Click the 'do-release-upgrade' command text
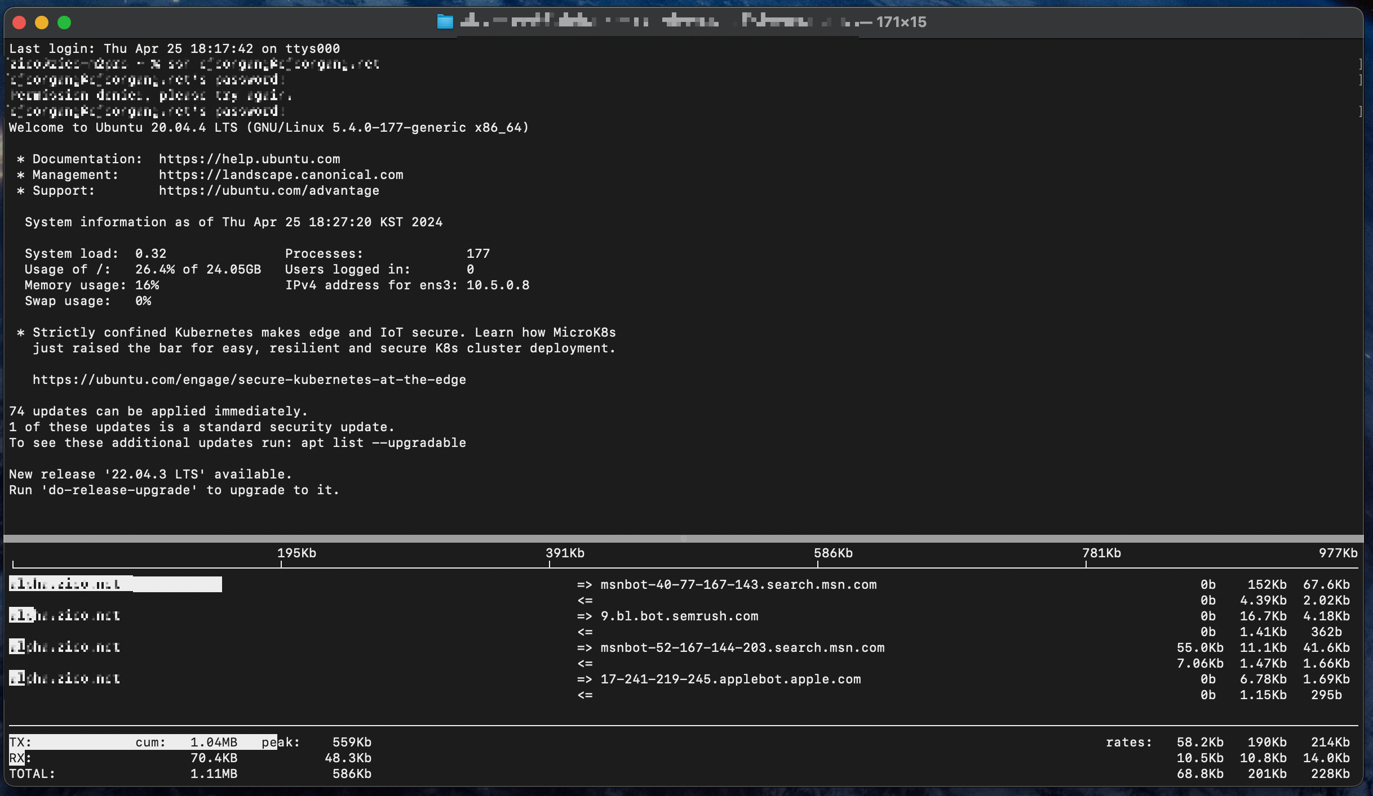1373x796 pixels. tap(119, 490)
